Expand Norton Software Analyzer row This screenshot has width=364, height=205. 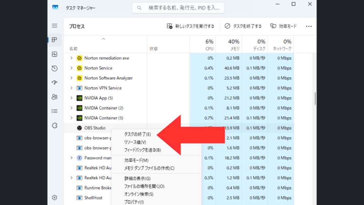point(71,78)
